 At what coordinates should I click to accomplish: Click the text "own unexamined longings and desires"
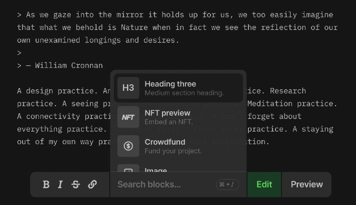pos(98,40)
